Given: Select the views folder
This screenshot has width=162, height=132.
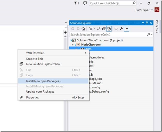Looking at the screenshot, I should pos(91,70).
